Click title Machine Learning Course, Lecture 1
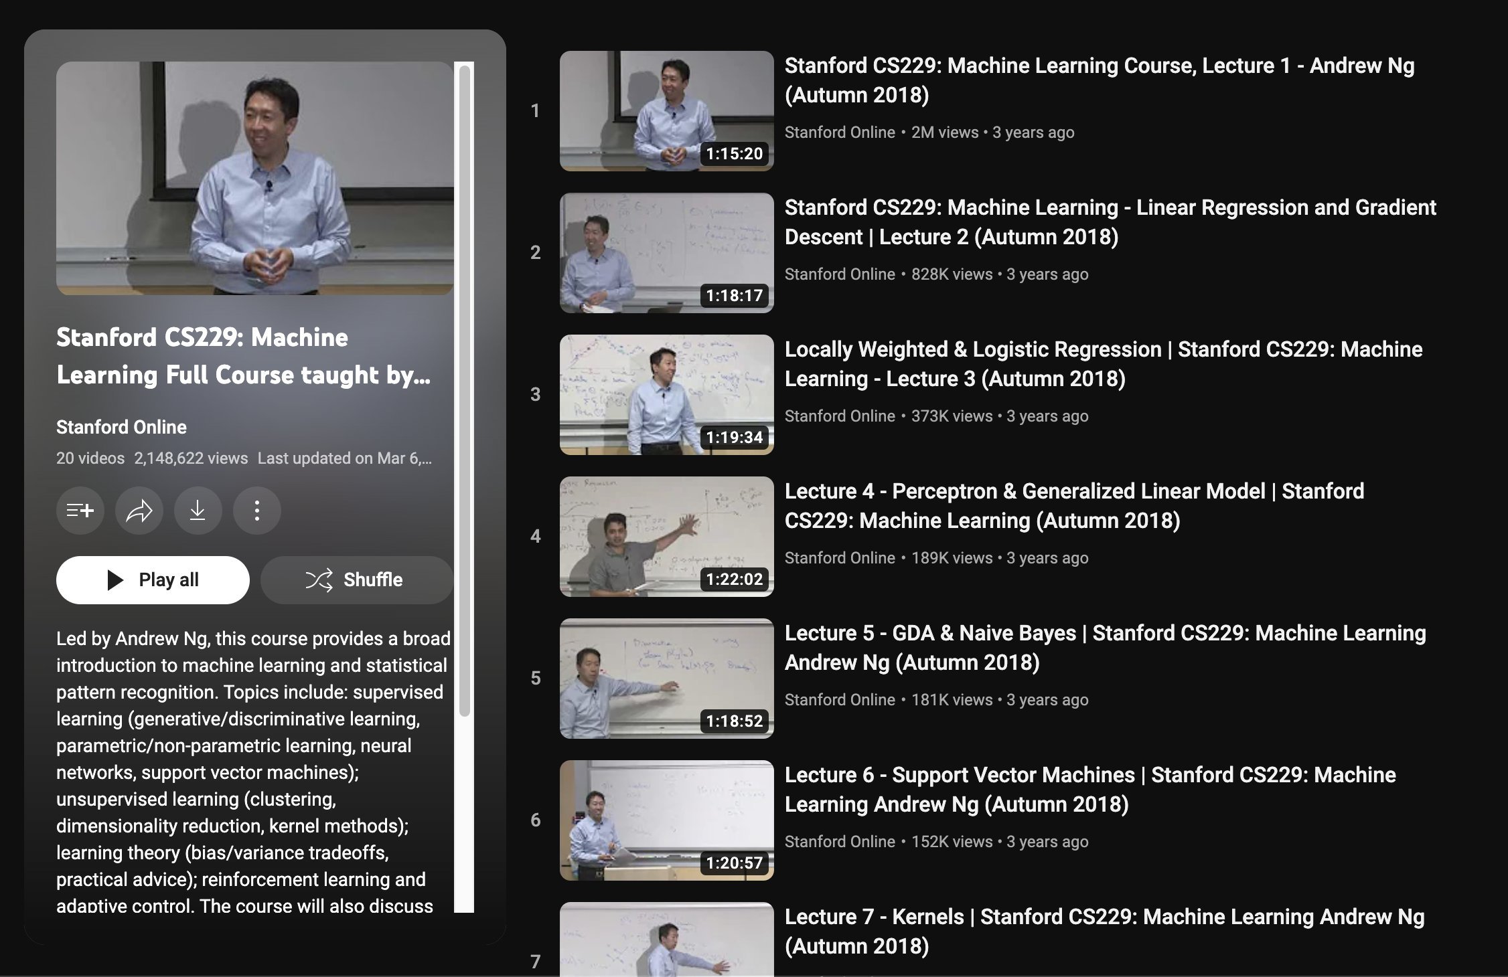The image size is (1508, 977). (1100, 80)
